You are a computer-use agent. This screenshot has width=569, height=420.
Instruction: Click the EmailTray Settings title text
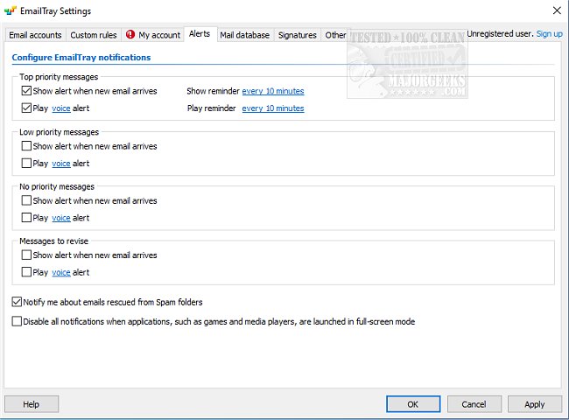55,10
